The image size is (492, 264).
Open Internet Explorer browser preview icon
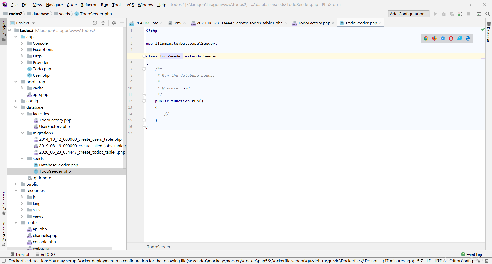(x=459, y=38)
